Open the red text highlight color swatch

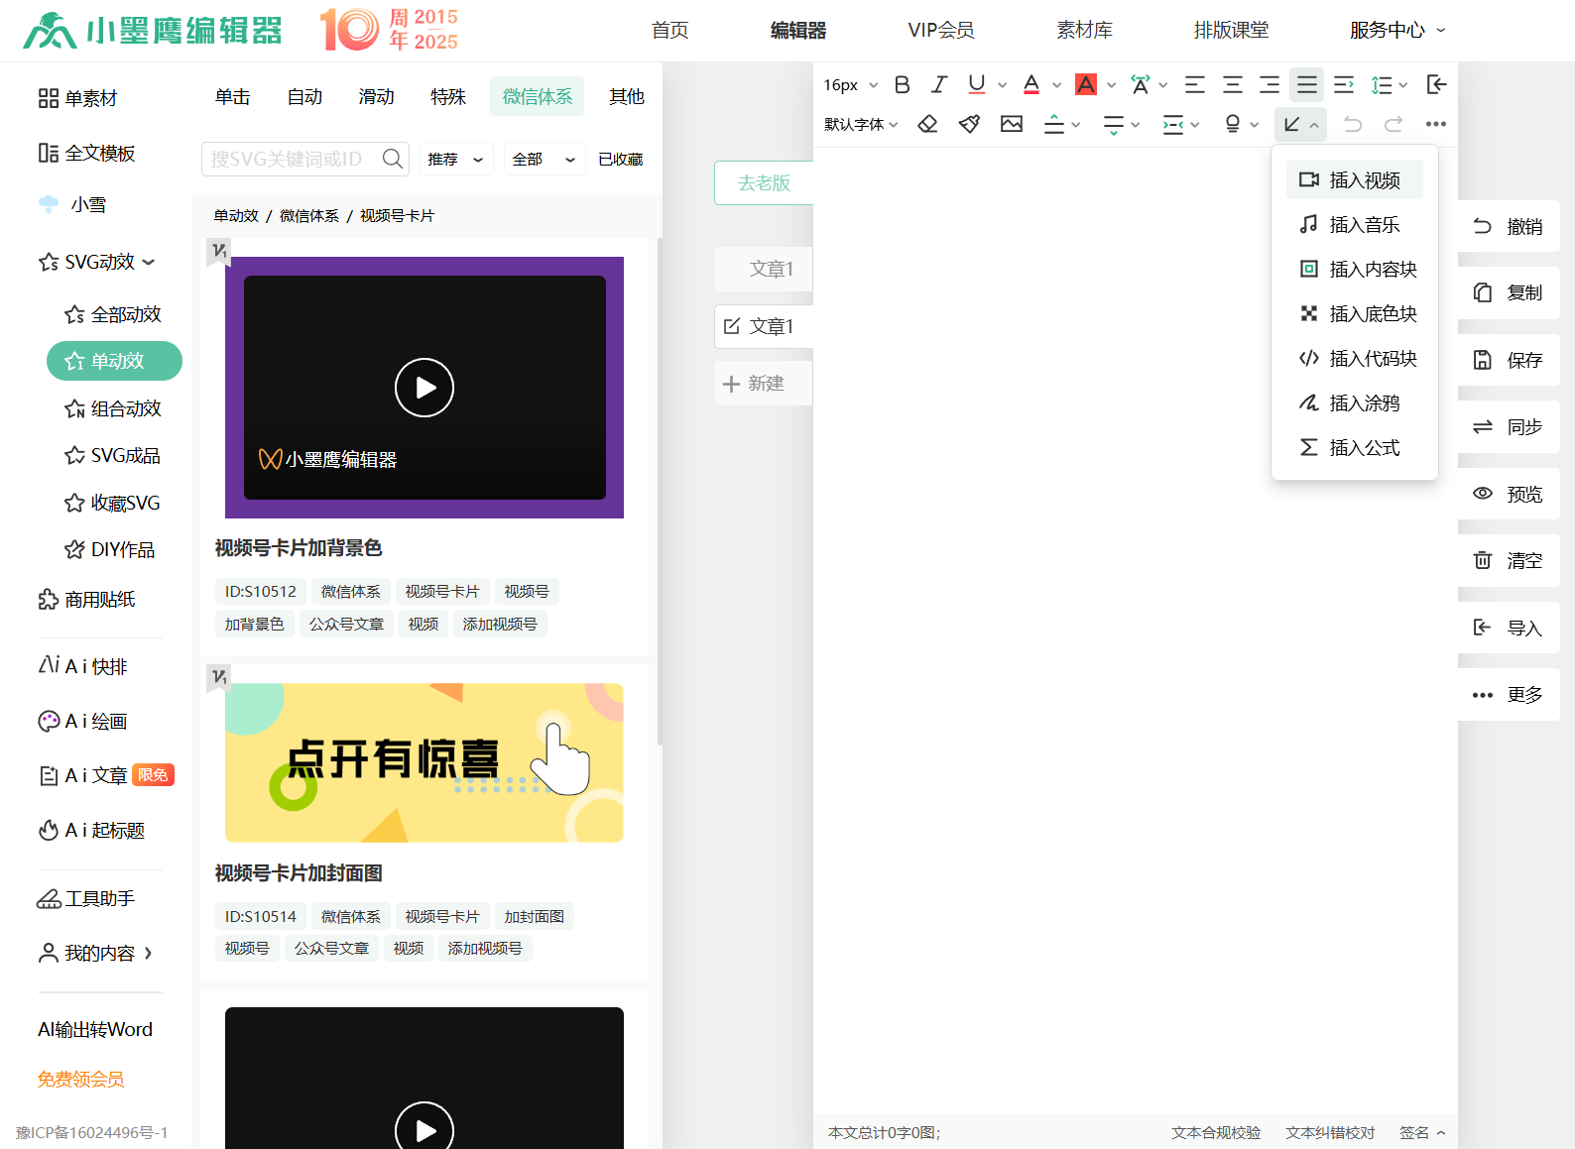(x=1086, y=84)
